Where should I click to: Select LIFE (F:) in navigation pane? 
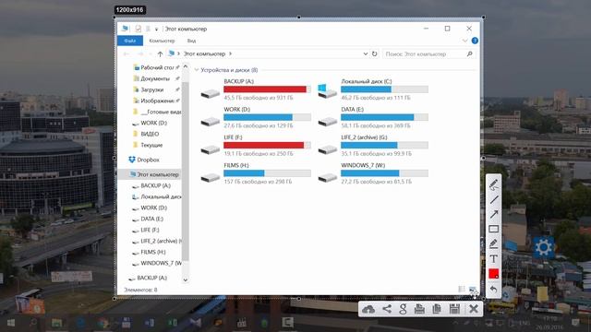point(150,230)
